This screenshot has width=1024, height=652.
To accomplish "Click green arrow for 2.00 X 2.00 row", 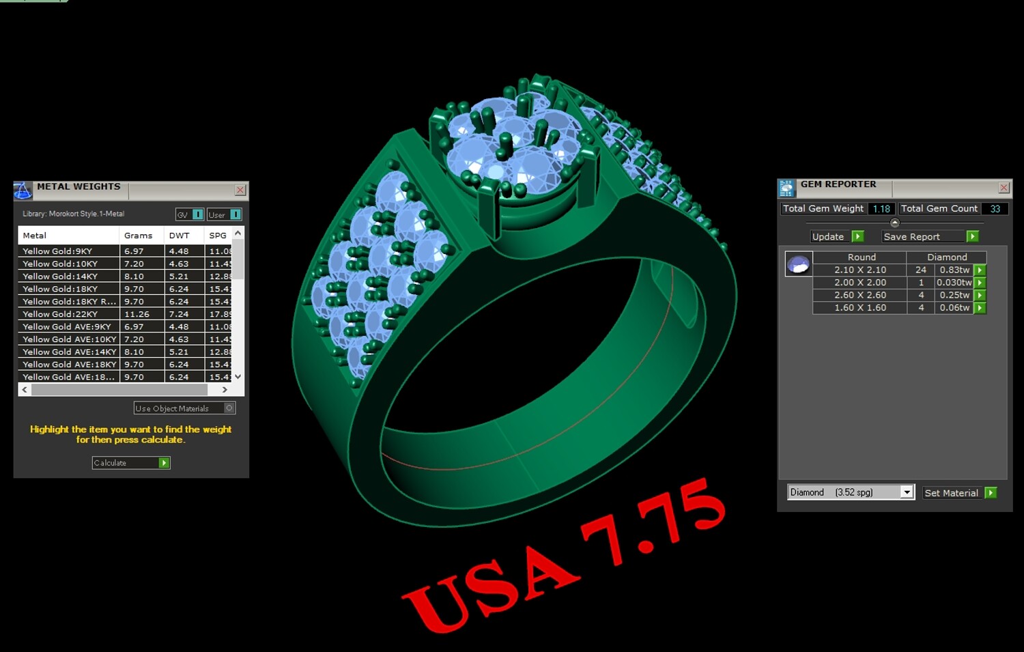I will pyautogui.click(x=980, y=283).
